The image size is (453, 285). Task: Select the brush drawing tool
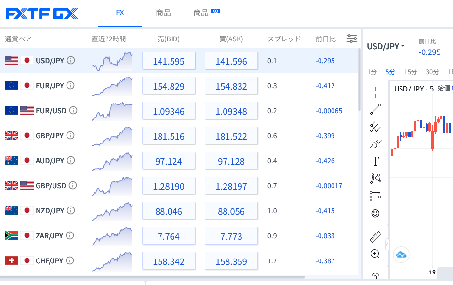(x=375, y=144)
